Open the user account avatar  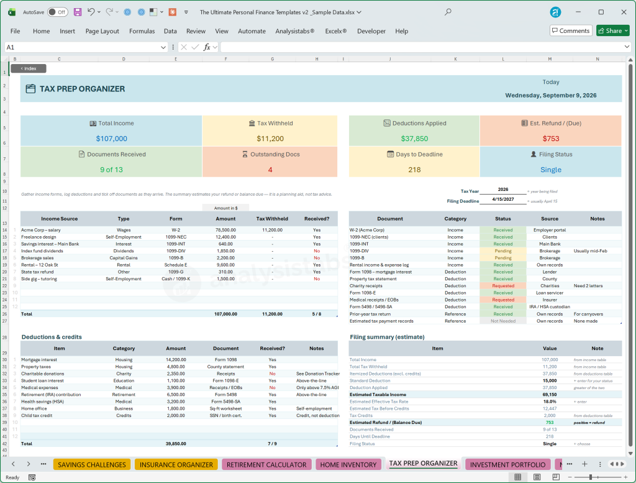point(555,12)
